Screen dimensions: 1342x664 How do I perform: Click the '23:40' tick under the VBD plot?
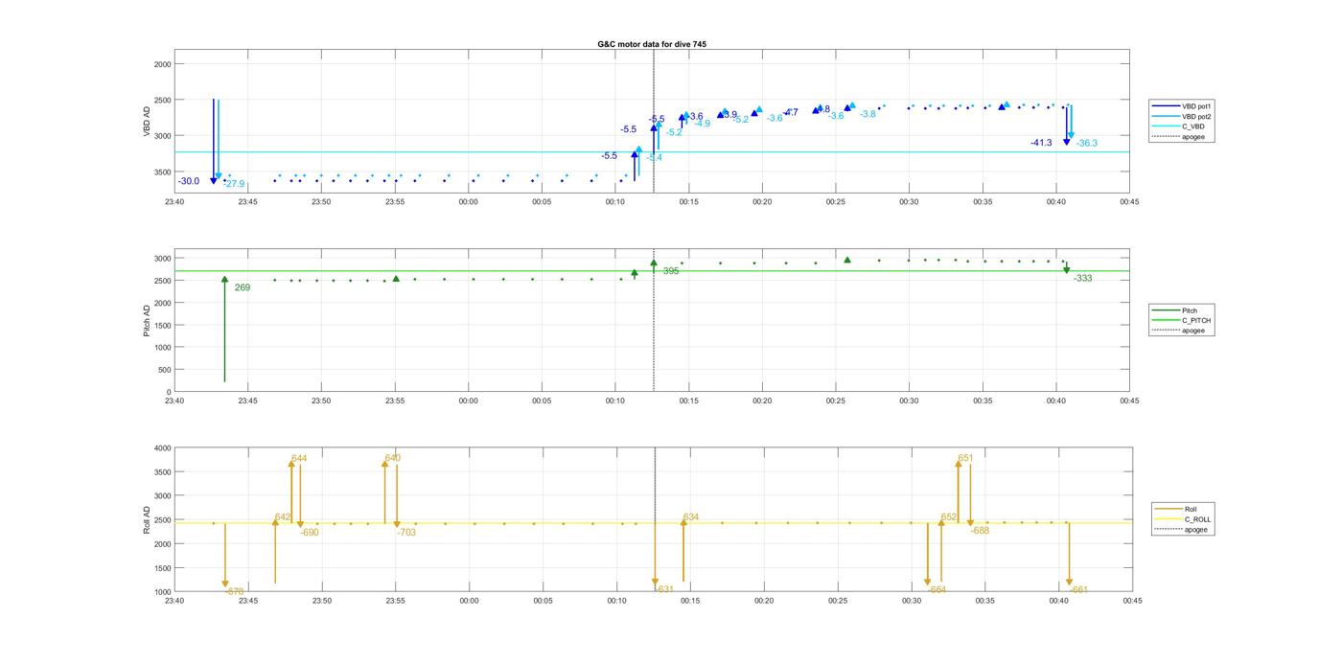pyautogui.click(x=174, y=202)
